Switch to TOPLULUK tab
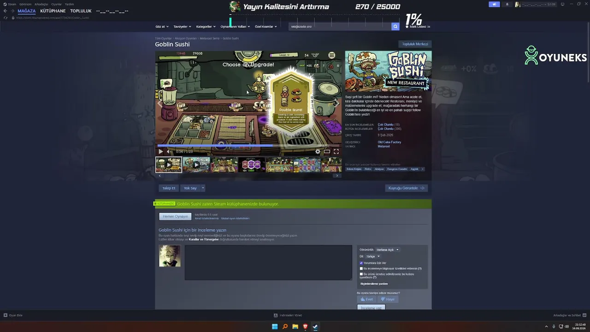Viewport: 590px width, 332px height. (x=81, y=11)
